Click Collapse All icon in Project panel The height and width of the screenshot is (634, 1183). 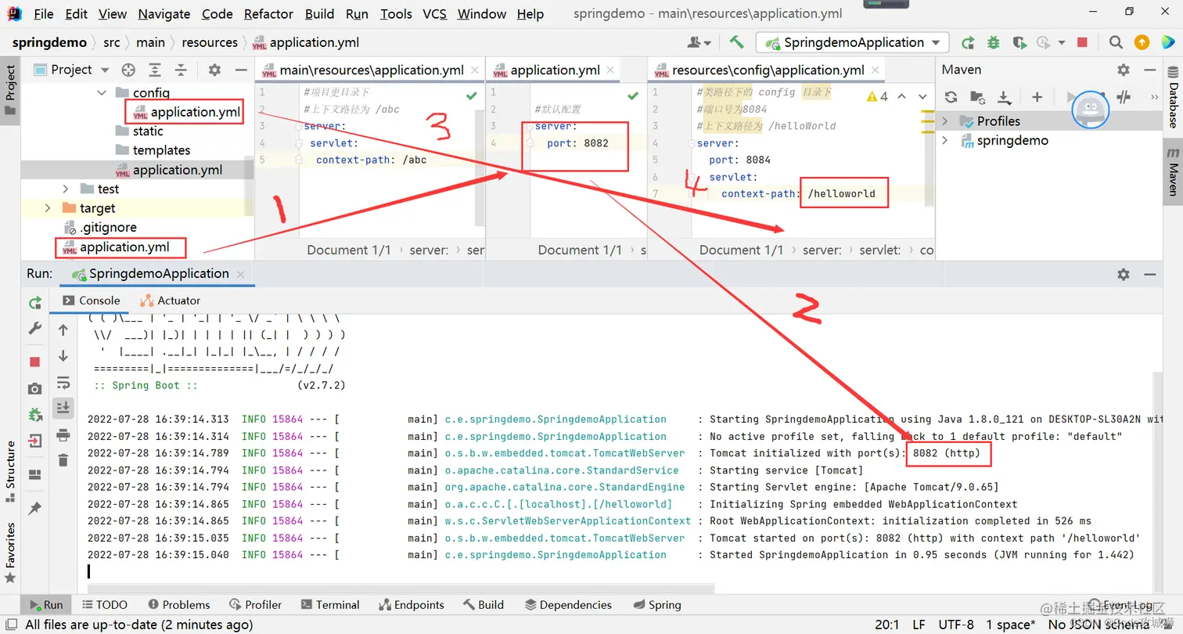coord(181,70)
